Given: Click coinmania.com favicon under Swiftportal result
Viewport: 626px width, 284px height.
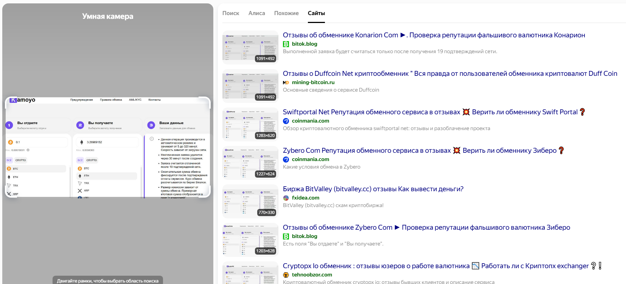Looking at the screenshot, I should [286, 121].
